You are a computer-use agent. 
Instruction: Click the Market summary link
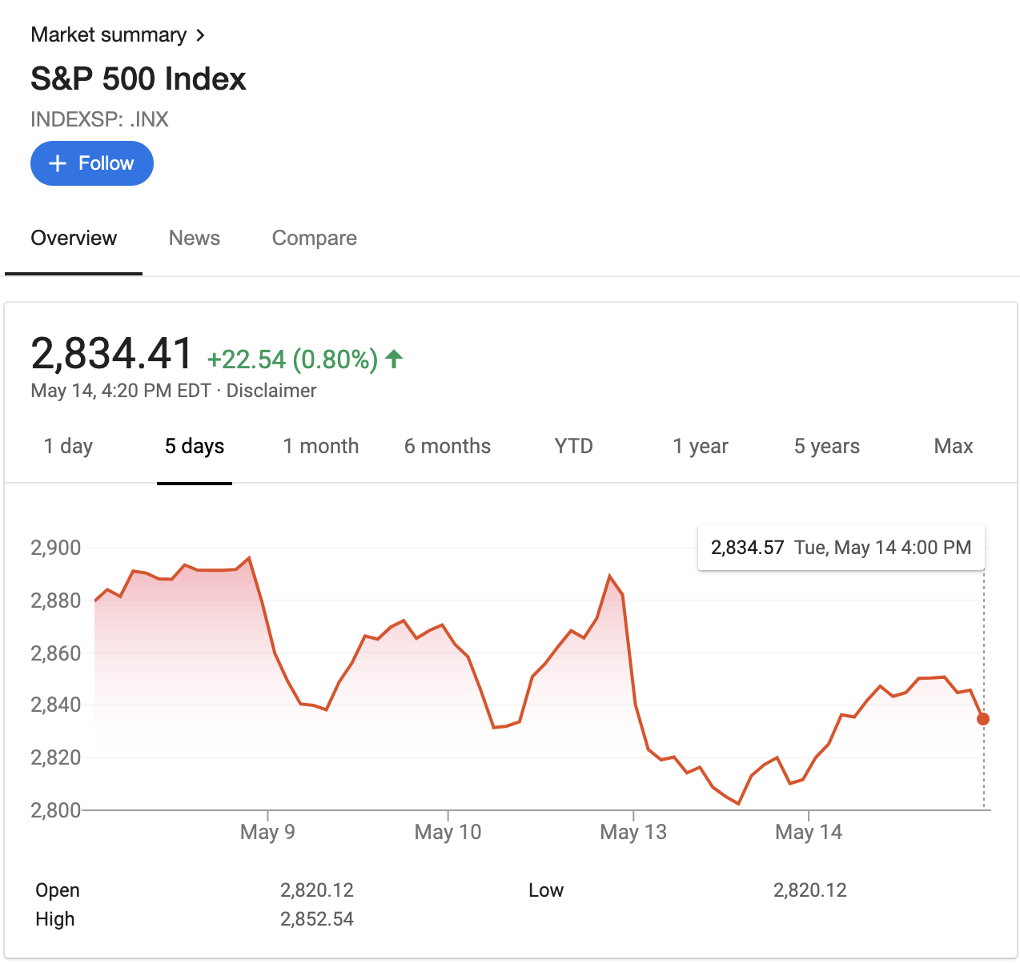coord(108,35)
